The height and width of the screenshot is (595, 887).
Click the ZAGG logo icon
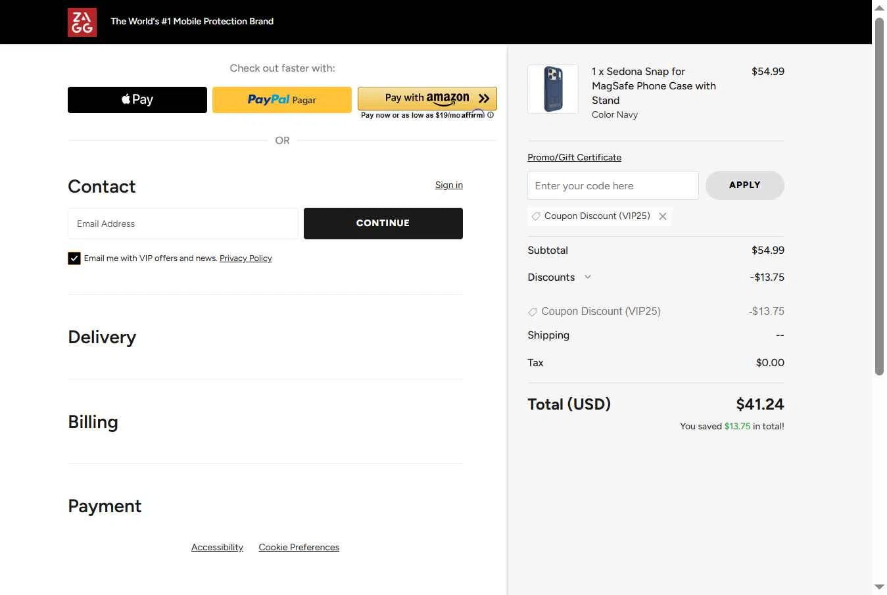coord(82,22)
